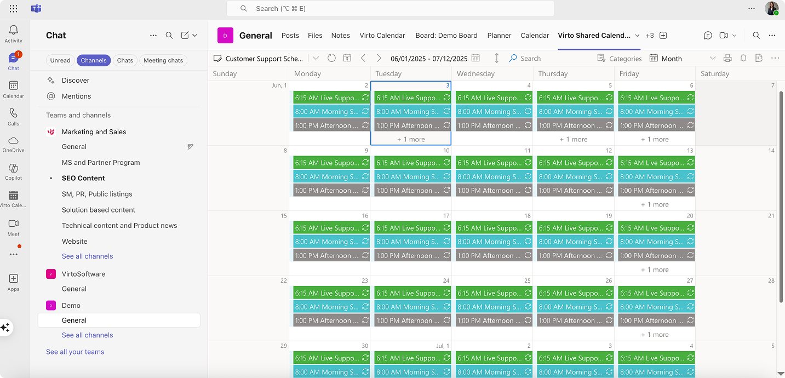
Task: Select the Channels filter pill
Action: click(94, 60)
